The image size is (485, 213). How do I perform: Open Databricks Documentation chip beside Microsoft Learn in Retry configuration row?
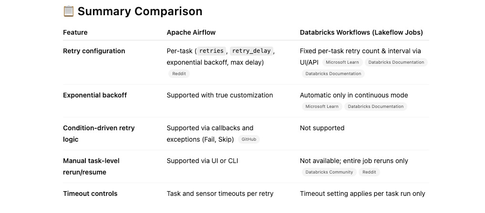click(x=396, y=62)
